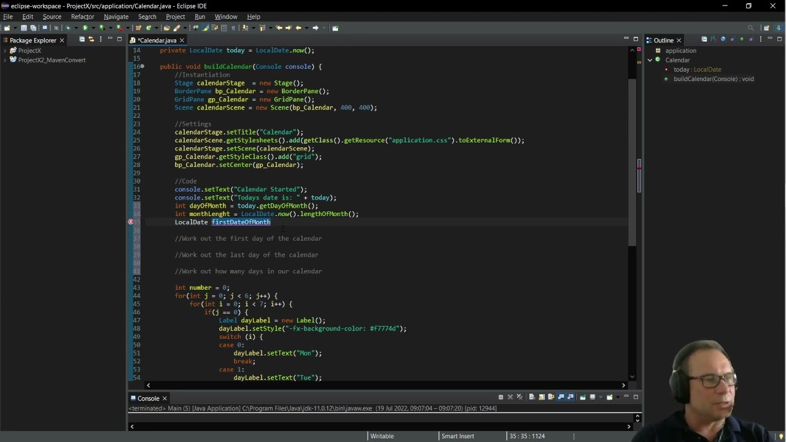Screen dimensions: 786x442
Task: Click the New file toolbar icon
Action: (x=7, y=28)
